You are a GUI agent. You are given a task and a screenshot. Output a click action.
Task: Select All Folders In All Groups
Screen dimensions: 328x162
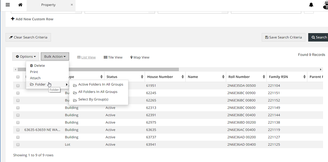click(x=95, y=92)
